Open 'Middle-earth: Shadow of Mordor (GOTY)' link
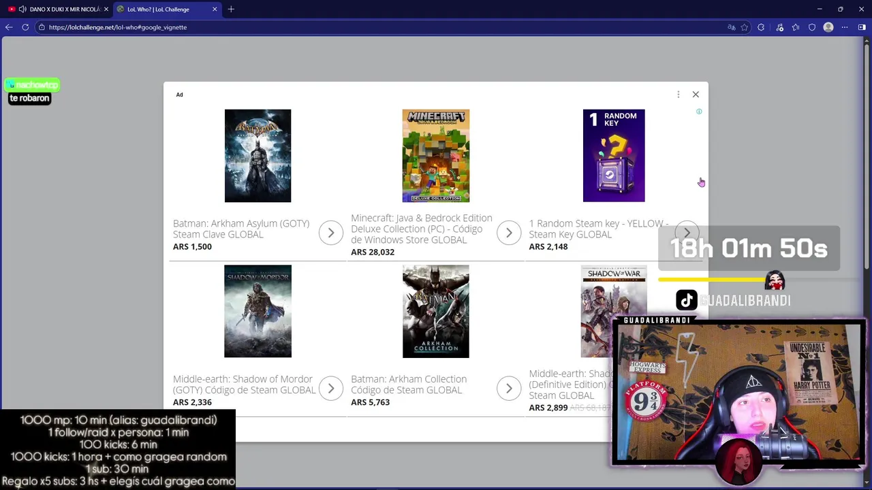The image size is (872, 490). [x=244, y=385]
